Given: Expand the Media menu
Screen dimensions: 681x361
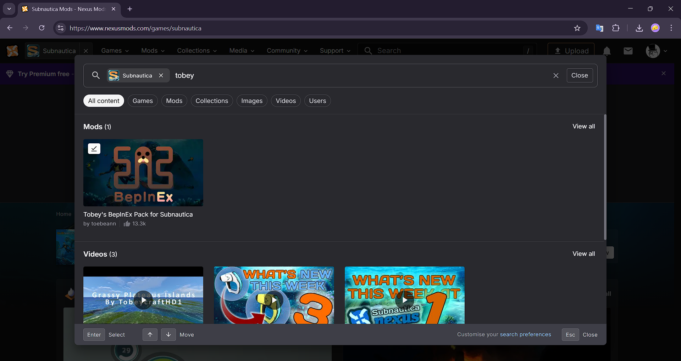Looking at the screenshot, I should click(x=242, y=51).
